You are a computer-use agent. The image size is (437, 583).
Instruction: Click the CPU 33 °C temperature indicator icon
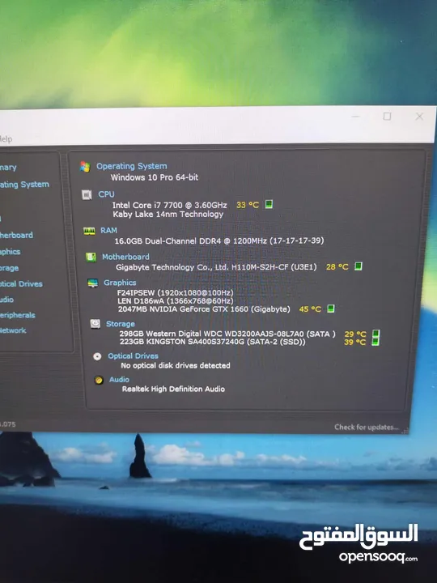coord(269,204)
